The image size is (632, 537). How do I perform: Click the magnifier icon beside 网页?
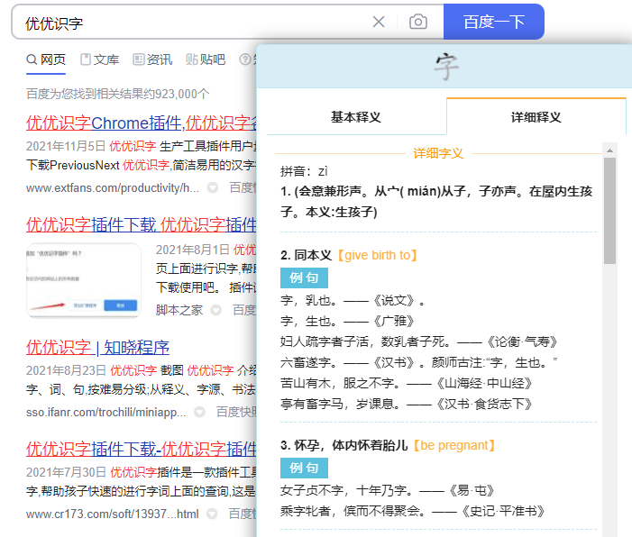[x=32, y=59]
